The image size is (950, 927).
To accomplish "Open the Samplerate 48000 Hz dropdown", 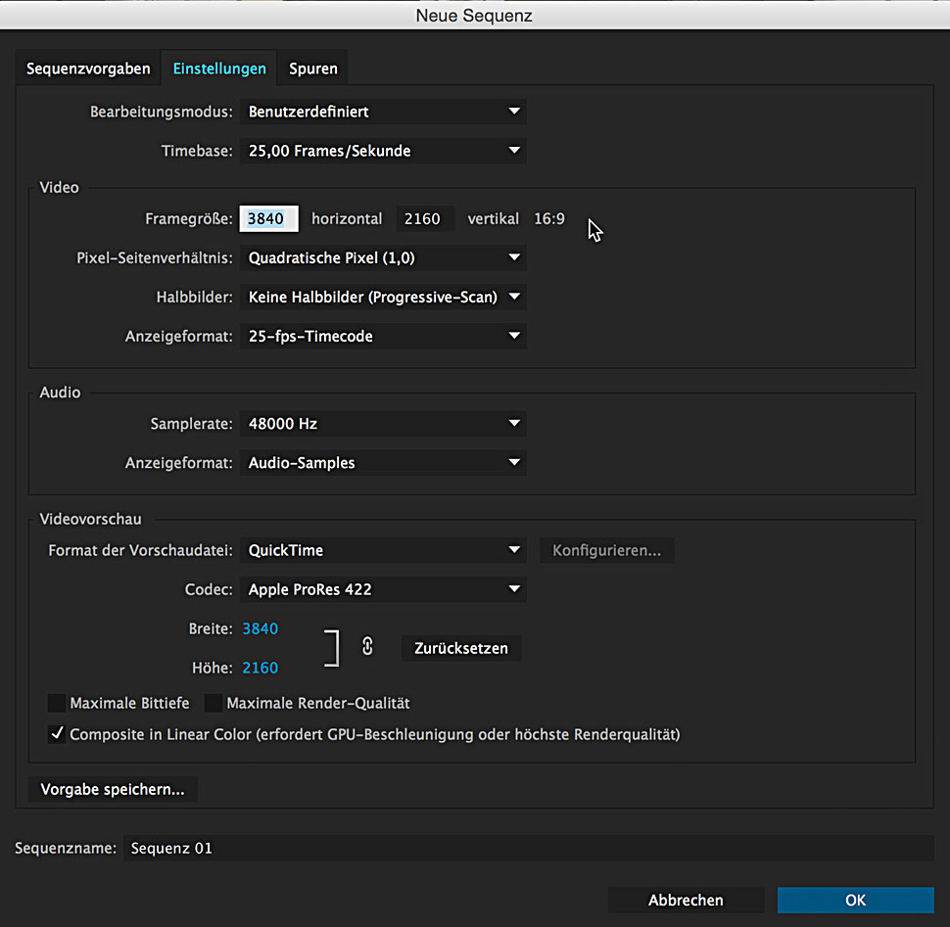I will 383,424.
